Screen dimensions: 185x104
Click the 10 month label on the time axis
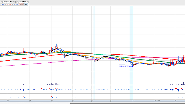[92, 101]
